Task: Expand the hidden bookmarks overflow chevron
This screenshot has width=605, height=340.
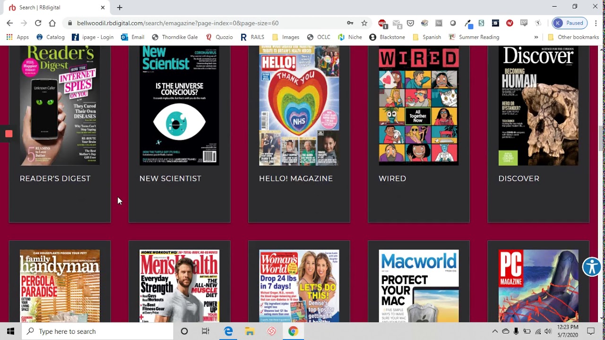Action: point(536,37)
